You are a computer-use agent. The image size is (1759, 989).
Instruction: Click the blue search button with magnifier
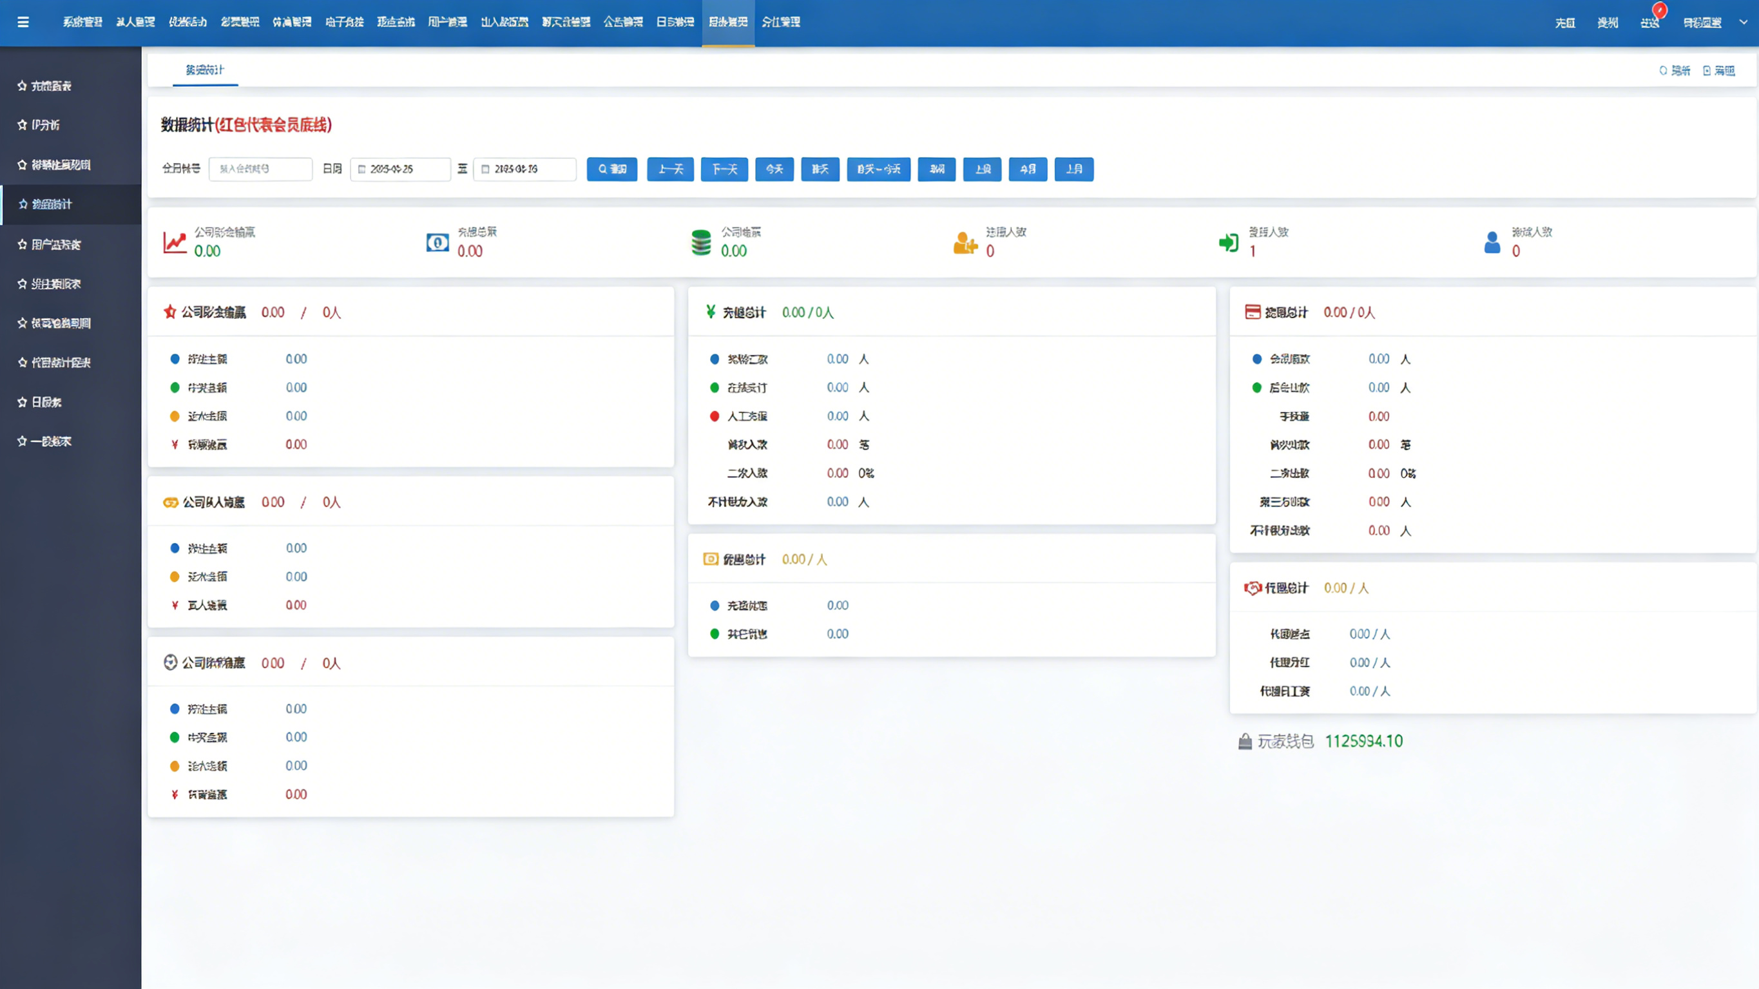[612, 169]
